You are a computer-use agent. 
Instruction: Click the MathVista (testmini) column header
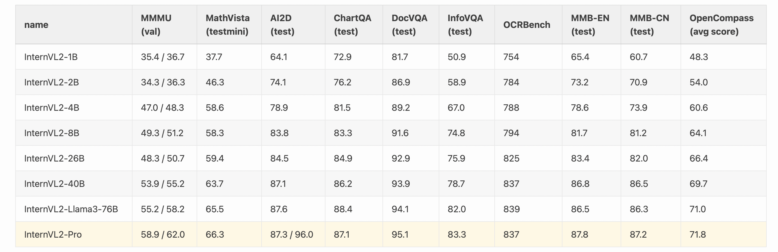227,25
